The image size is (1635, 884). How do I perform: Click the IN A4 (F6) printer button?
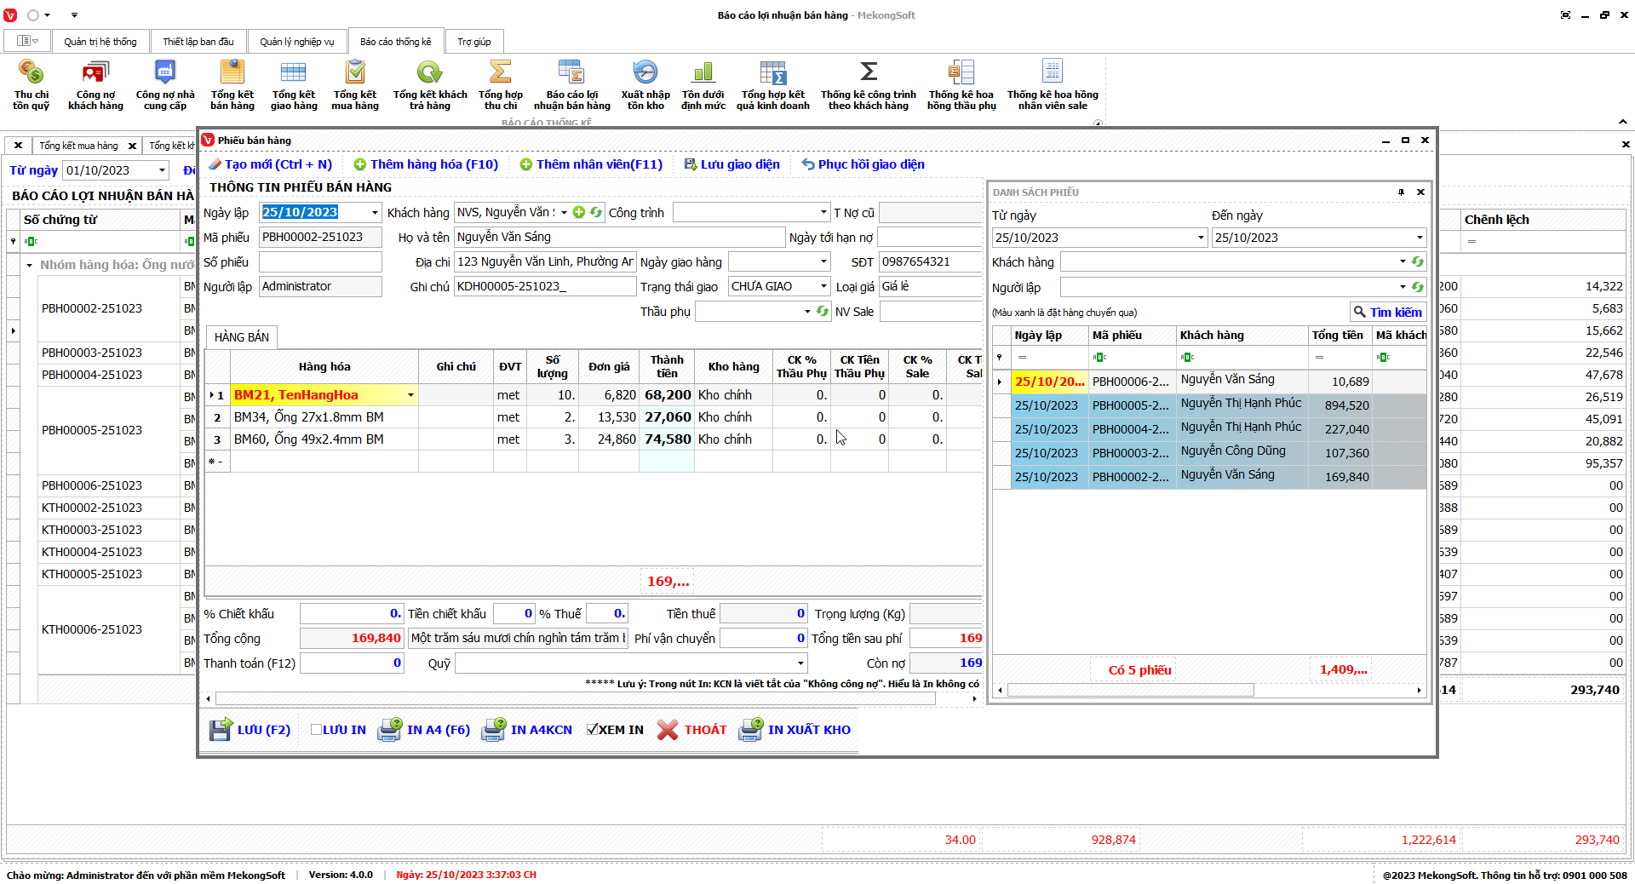pos(424,730)
